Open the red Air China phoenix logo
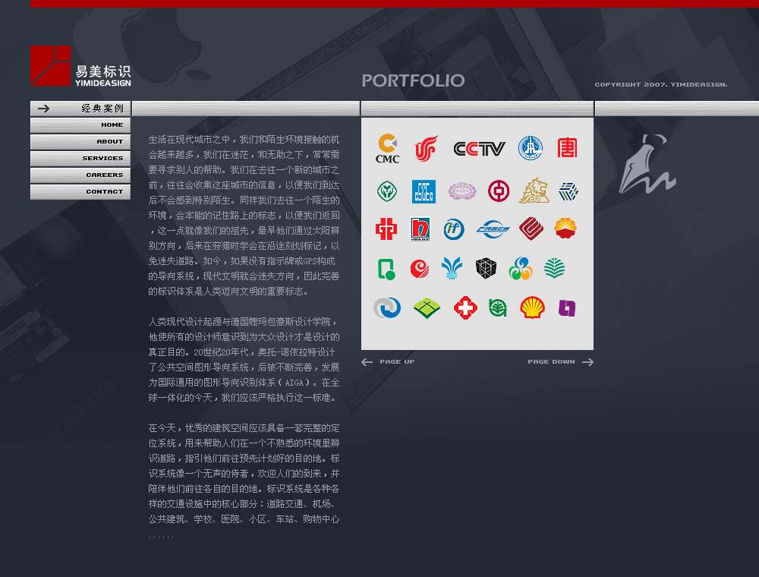The image size is (759, 577). [x=426, y=148]
